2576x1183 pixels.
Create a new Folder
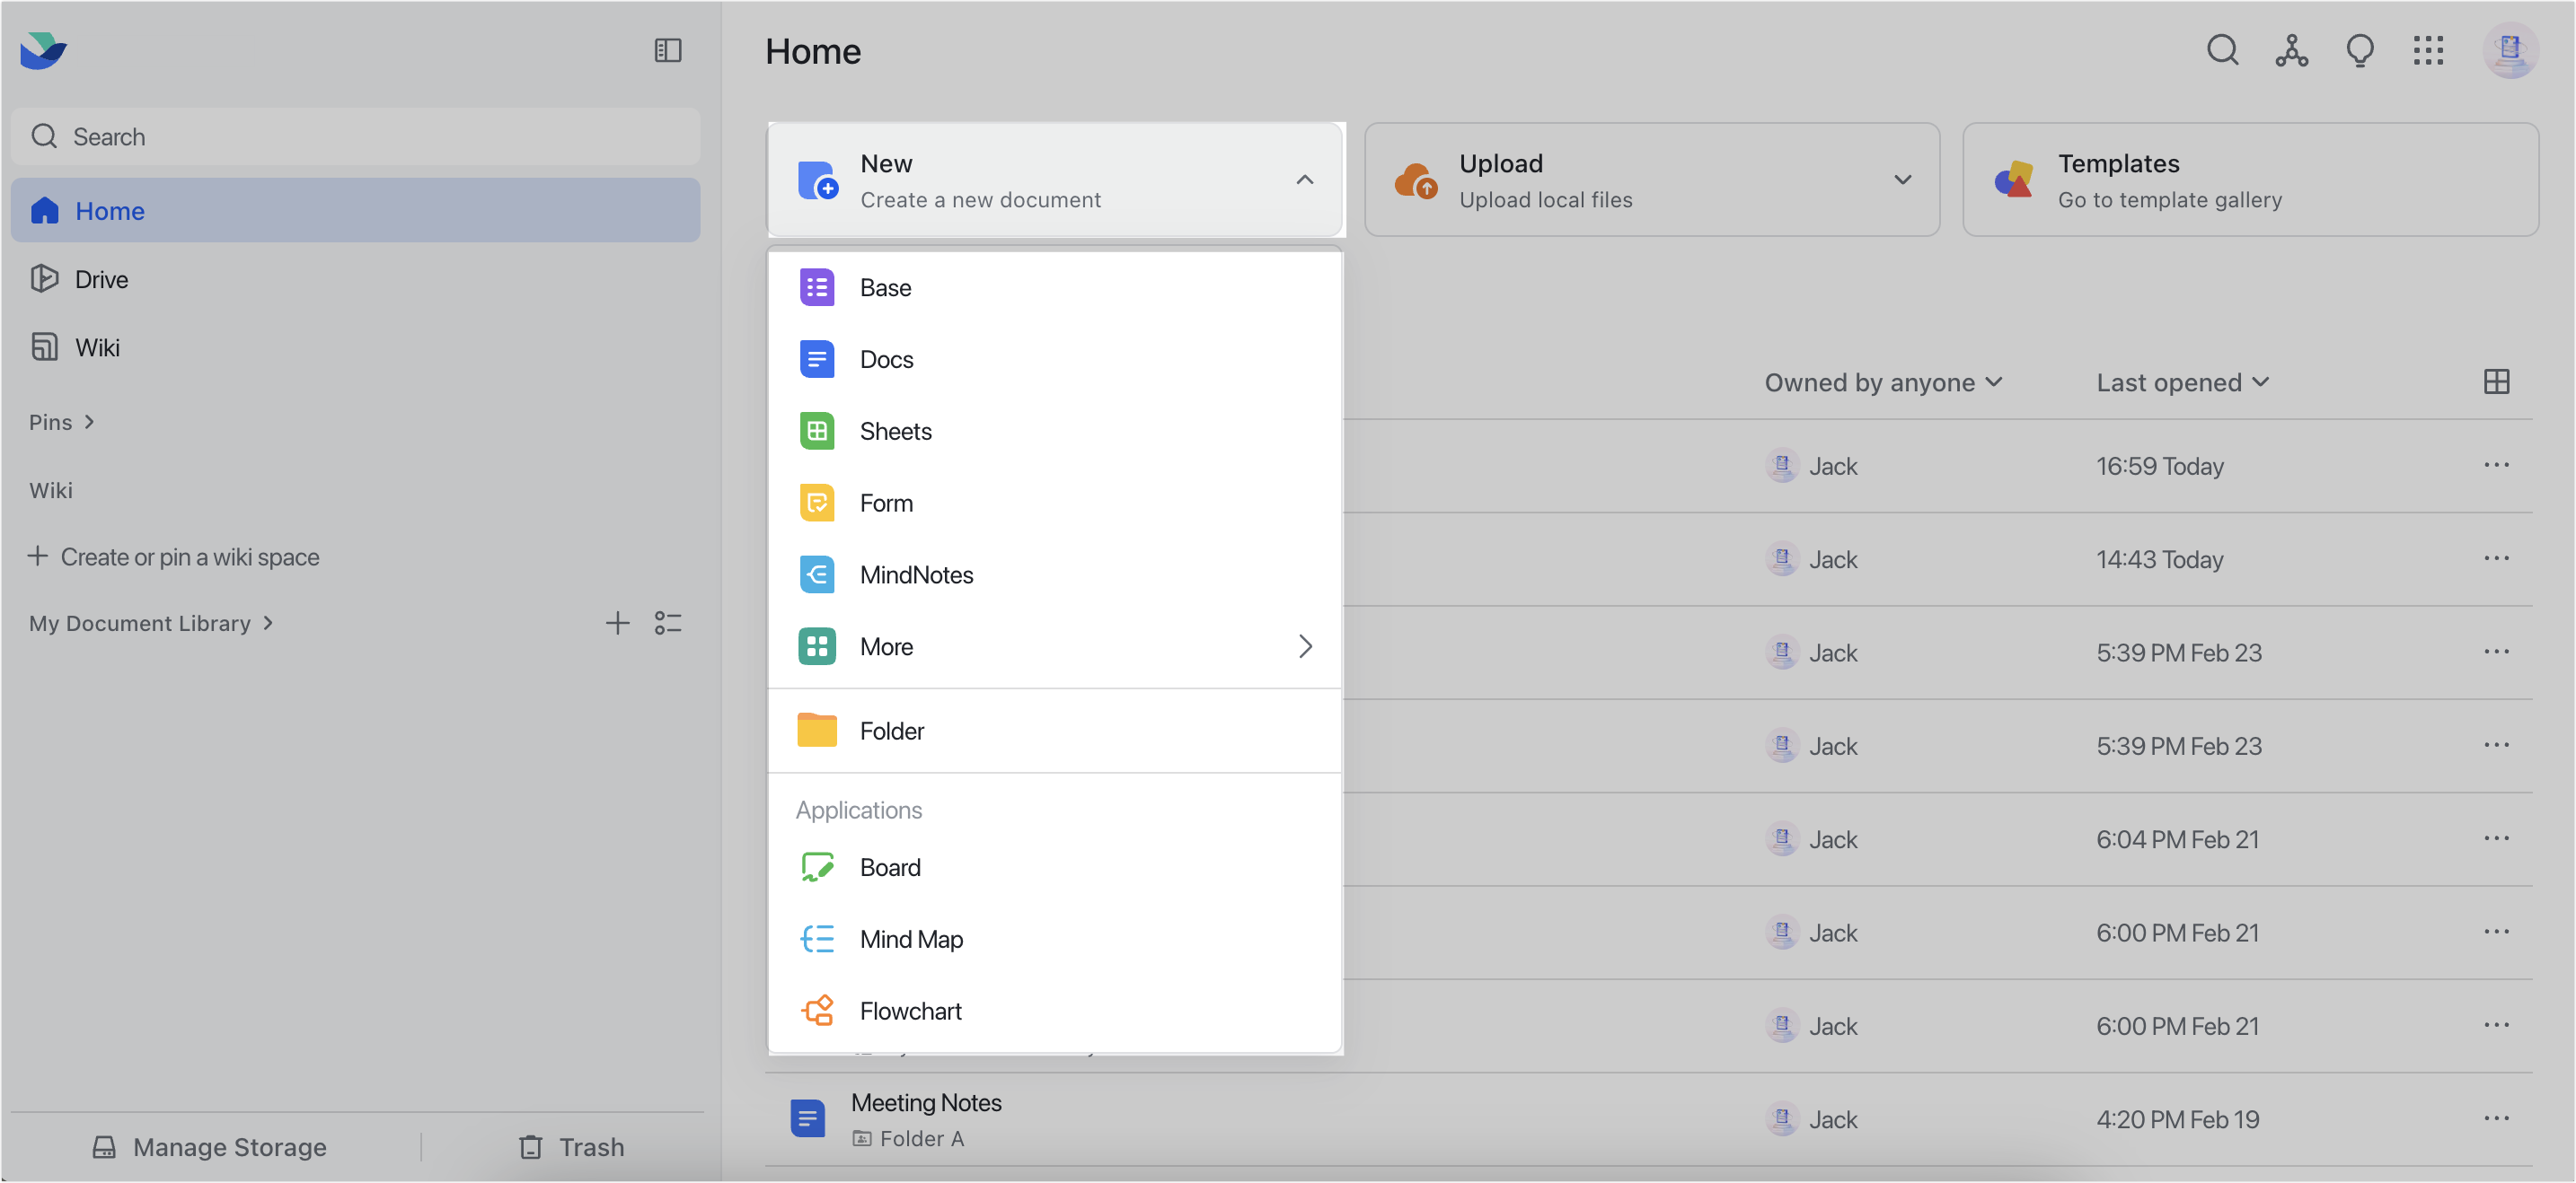tap(1054, 731)
